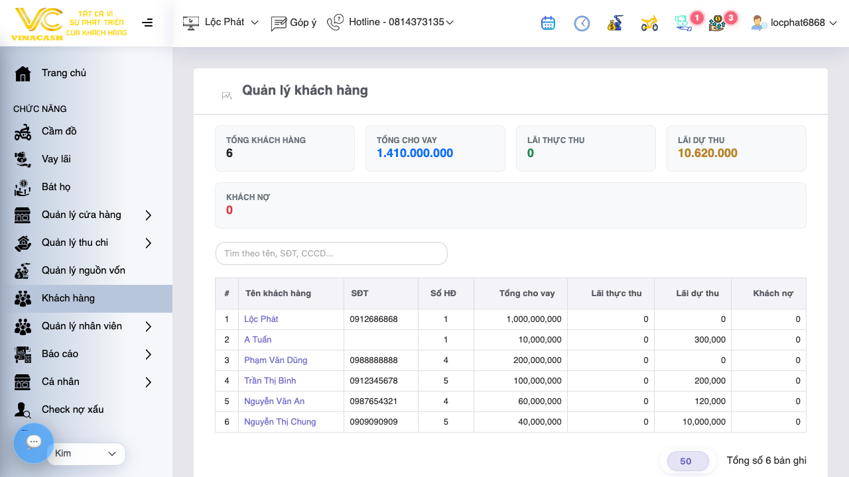849x477 pixels.
Task: Click the chart icon beside page title
Action: (227, 95)
